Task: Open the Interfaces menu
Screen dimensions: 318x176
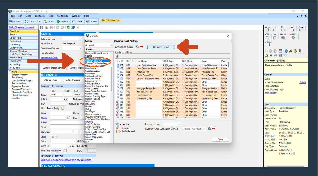Action: tap(40, 16)
